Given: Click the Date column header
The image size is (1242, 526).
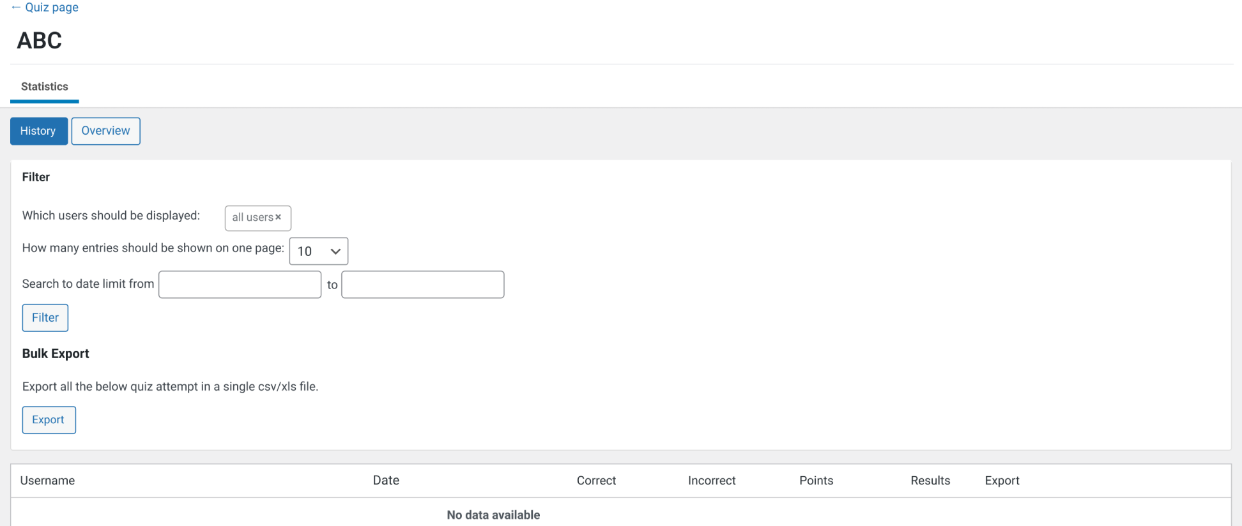Looking at the screenshot, I should [386, 481].
